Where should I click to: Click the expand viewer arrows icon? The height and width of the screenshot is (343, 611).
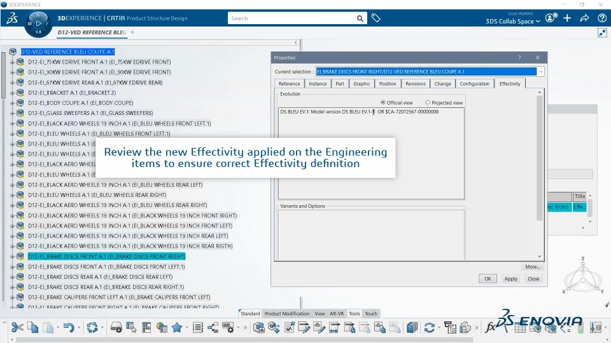click(602, 32)
